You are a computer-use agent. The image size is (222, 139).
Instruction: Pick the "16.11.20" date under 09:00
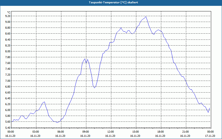pyautogui.click(x=85, y=136)
